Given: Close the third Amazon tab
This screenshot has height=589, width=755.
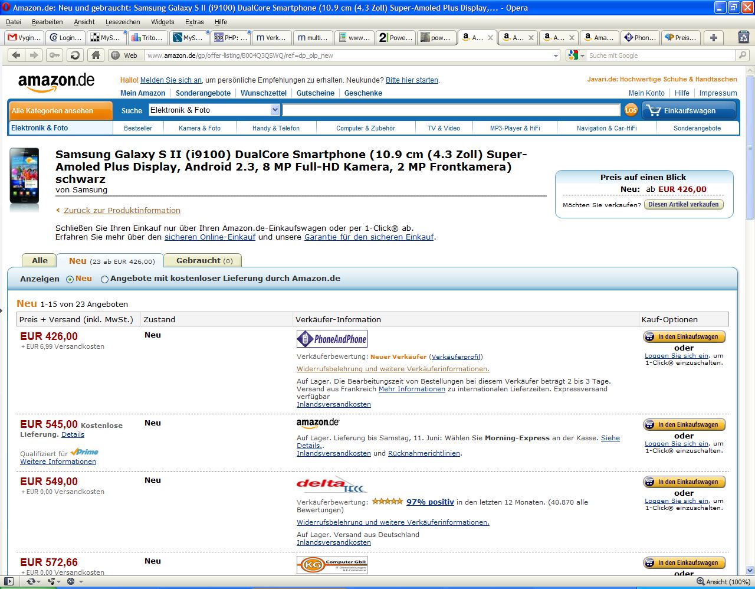Looking at the screenshot, I should pyautogui.click(x=572, y=38).
